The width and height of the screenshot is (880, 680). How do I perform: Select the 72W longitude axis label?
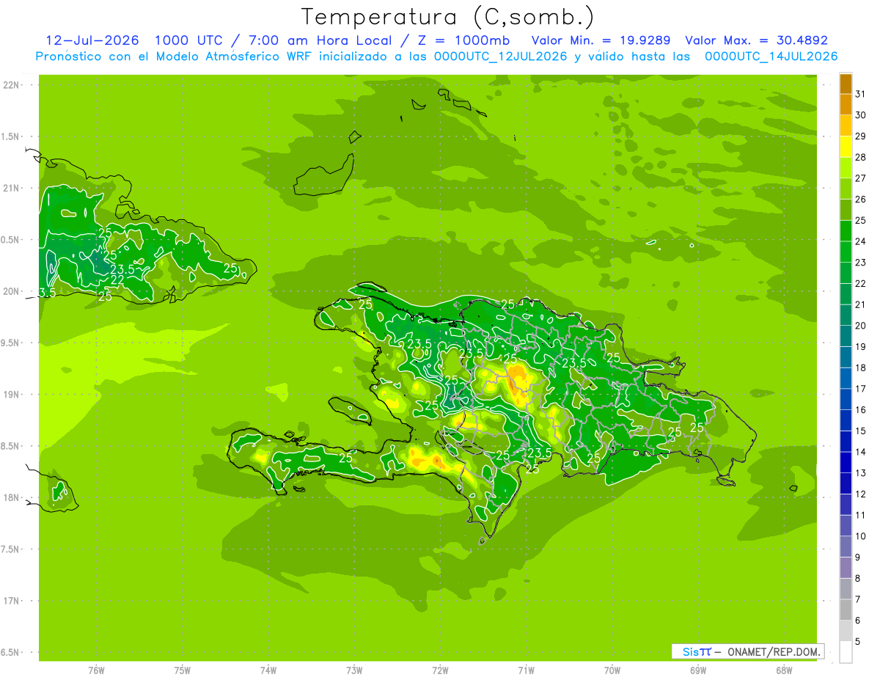pyautogui.click(x=440, y=670)
